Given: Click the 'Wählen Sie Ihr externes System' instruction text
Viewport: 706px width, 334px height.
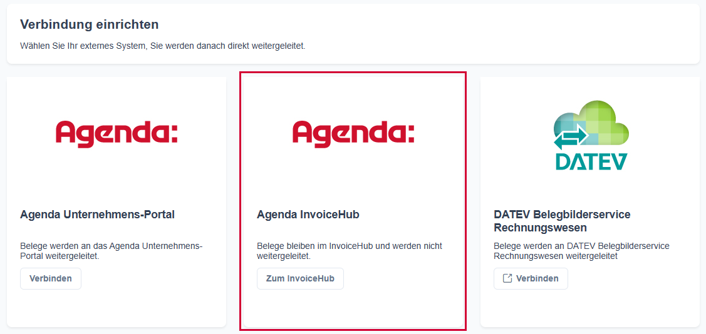Looking at the screenshot, I should 162,46.
